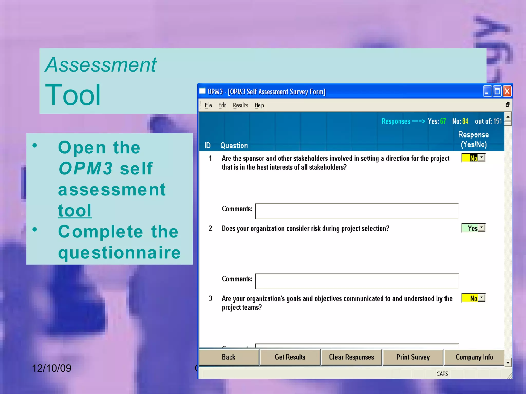Click the OPM3 window title bar icon
526x394 pixels.
tap(202, 91)
